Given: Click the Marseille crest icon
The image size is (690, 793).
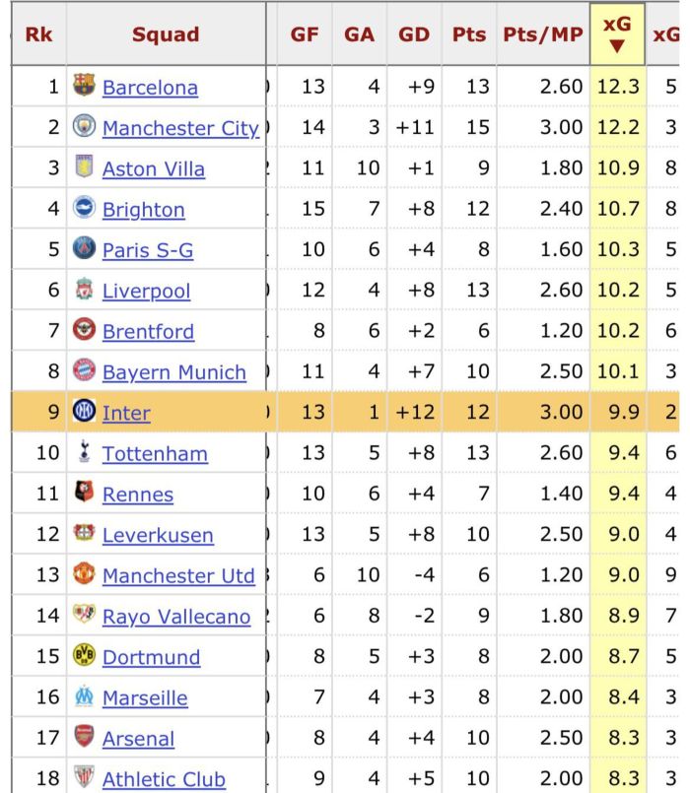Looking at the screenshot, I should pyautogui.click(x=84, y=695).
